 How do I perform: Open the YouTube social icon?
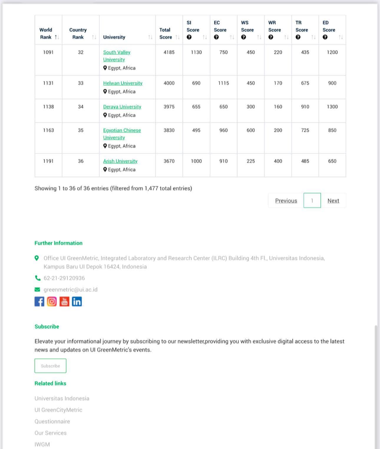(x=64, y=301)
